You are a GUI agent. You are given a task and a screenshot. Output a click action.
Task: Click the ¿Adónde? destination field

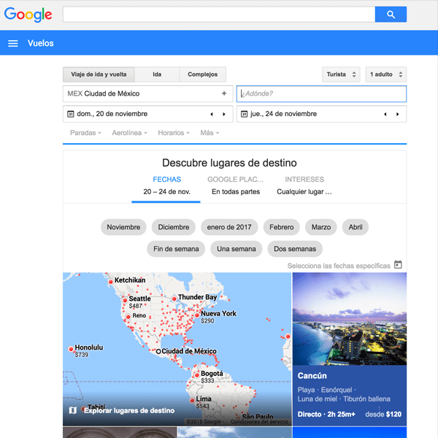[x=321, y=93]
